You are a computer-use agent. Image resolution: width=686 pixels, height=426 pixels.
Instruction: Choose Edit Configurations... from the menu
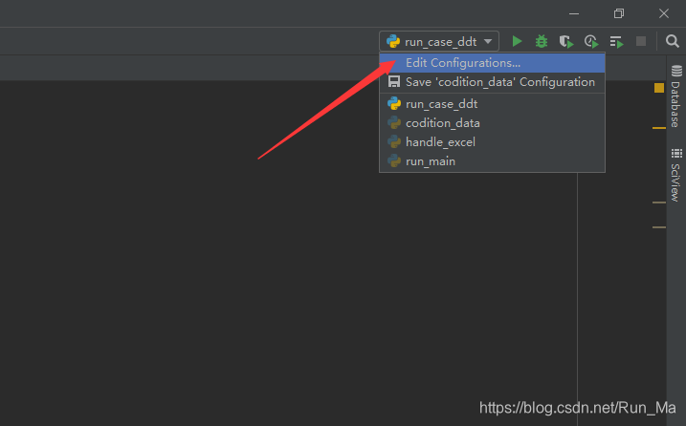pos(492,63)
